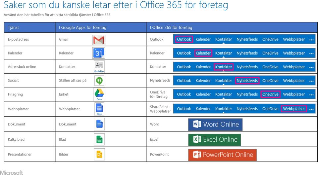Select highlighted Outlook in the E-postadress row
Image resolution: width=318 pixels, height=175 pixels.
tap(184, 39)
